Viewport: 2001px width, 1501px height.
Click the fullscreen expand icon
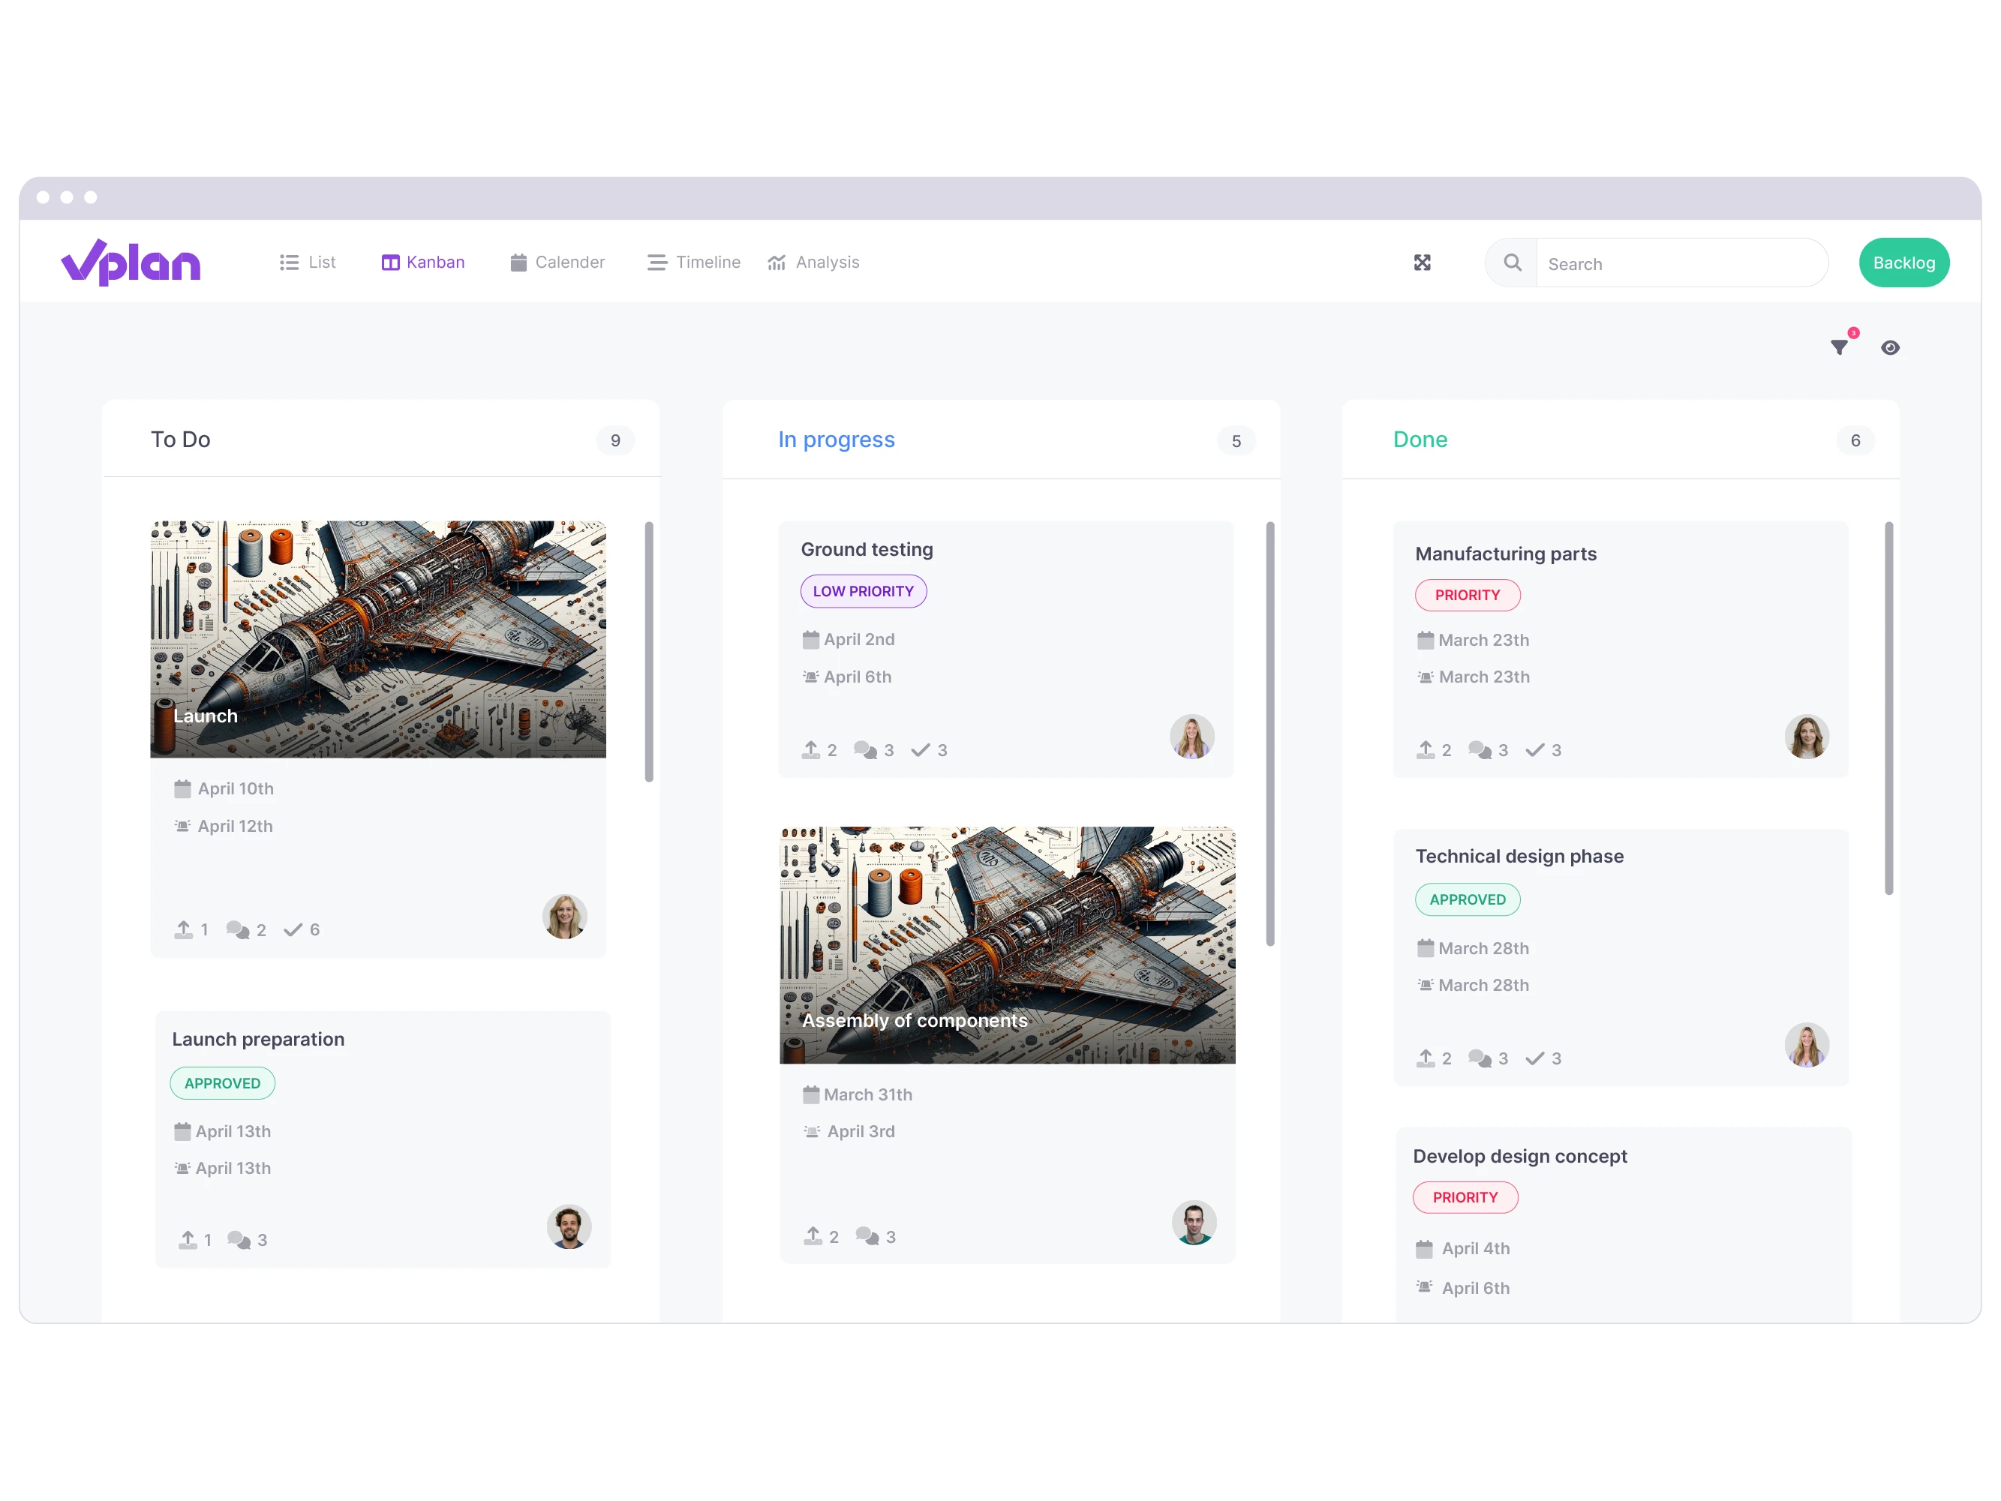pyautogui.click(x=1423, y=260)
